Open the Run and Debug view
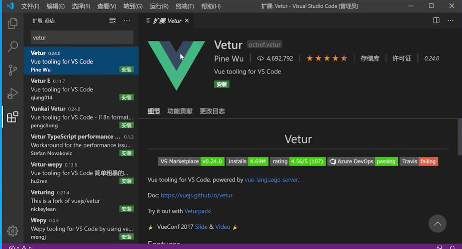Screen dimensions: 462x249 click(x=12, y=93)
